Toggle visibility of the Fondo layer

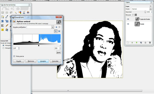(x=128, y=24)
